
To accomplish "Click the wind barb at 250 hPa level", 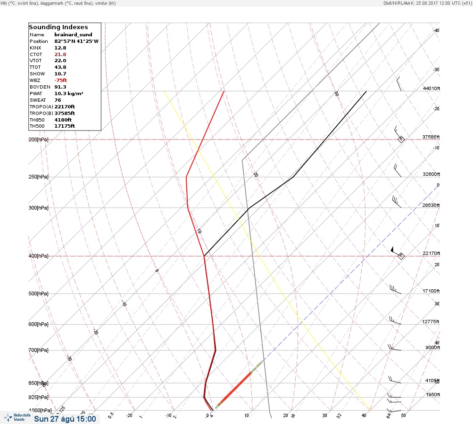I will [x=397, y=171].
